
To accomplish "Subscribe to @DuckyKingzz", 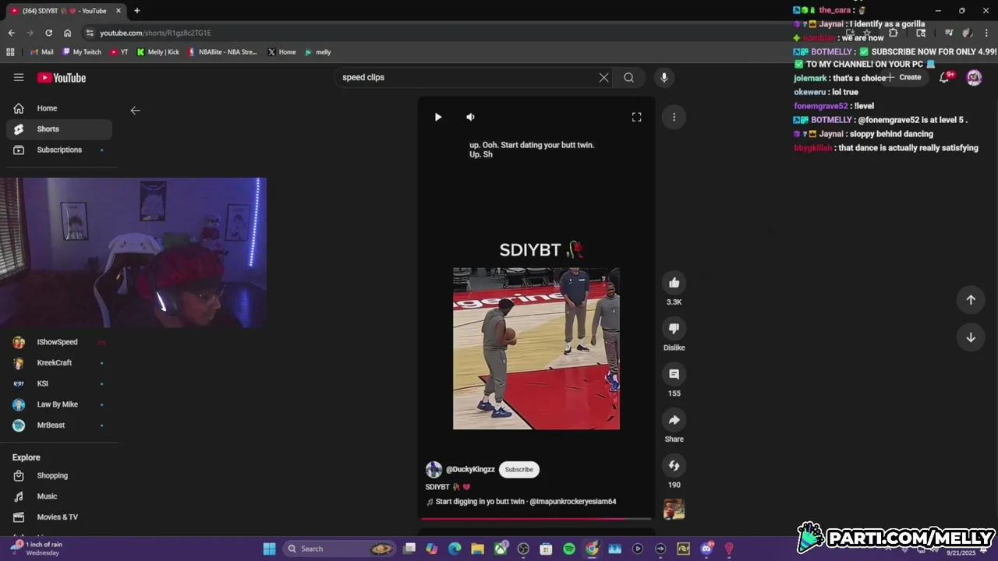I will [518, 469].
